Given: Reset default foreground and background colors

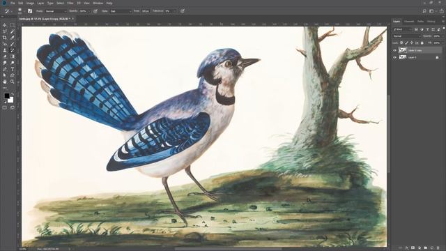Looking at the screenshot, I should tap(5, 101).
